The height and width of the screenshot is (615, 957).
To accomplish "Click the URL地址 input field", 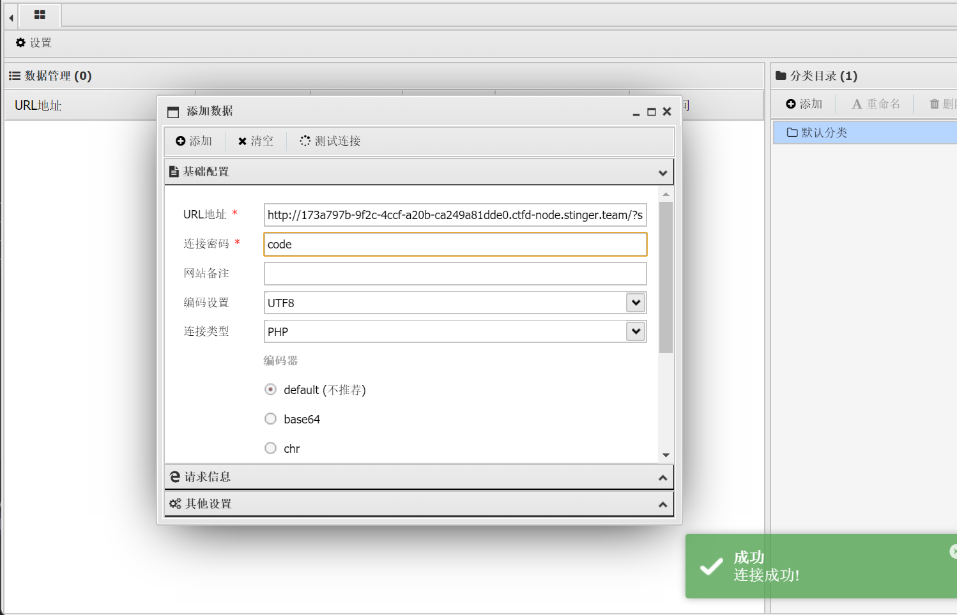I will click(455, 215).
